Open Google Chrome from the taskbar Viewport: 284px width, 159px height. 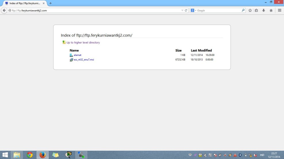click(30, 155)
